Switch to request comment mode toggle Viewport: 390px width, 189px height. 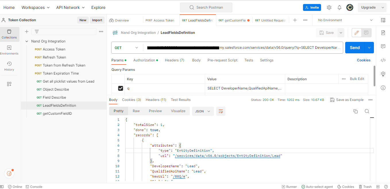366,33
